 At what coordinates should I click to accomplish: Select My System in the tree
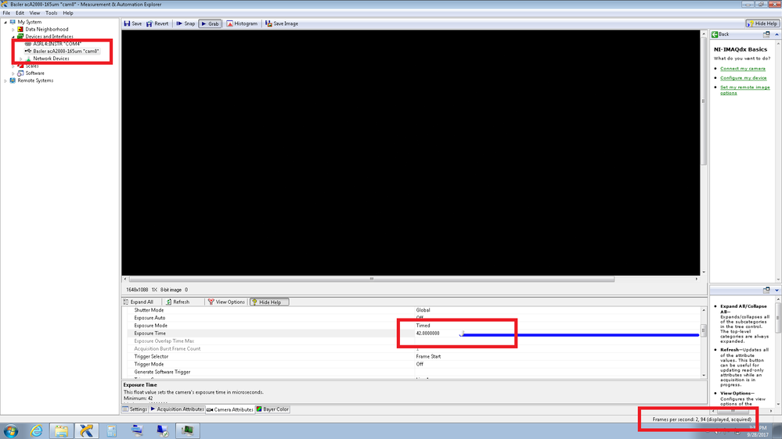pyautogui.click(x=30, y=22)
